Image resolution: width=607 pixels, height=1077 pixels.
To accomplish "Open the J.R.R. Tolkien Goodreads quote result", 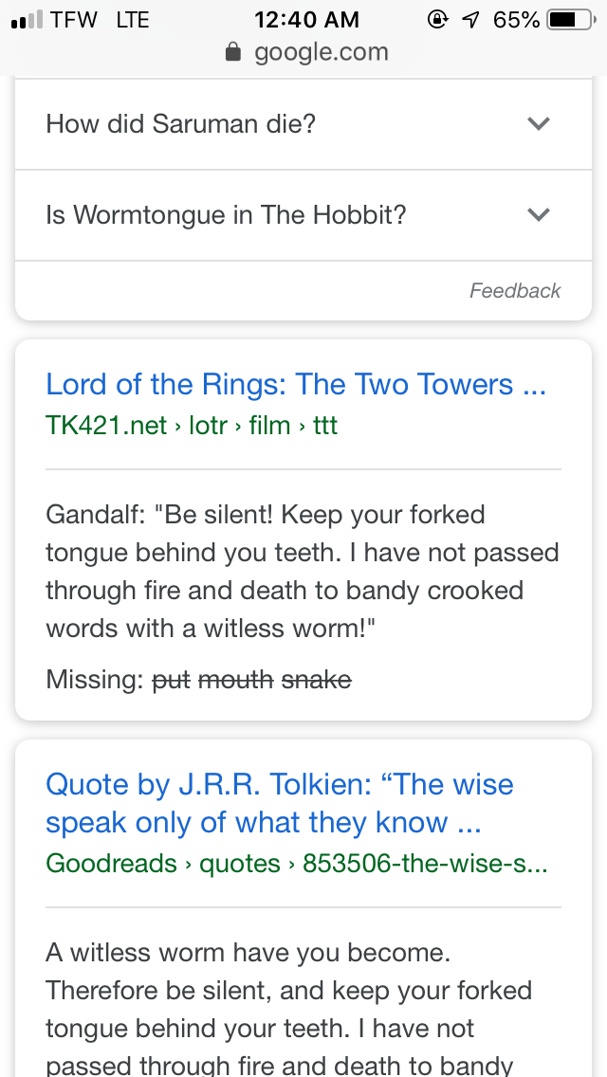I will (280, 803).
